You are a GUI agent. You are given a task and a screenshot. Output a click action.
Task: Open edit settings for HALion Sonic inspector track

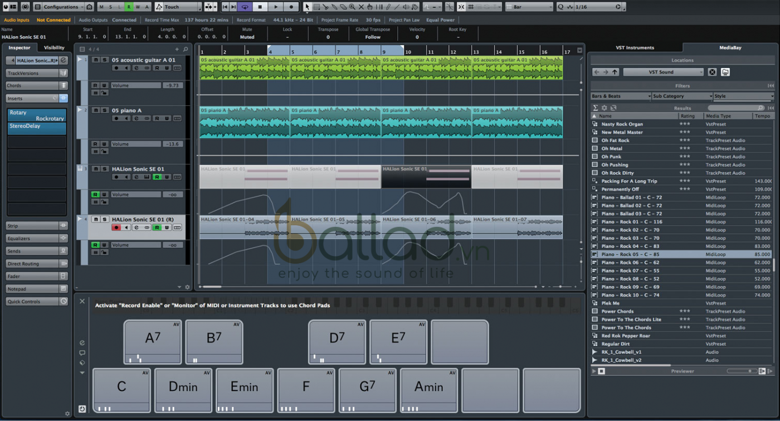pos(64,60)
